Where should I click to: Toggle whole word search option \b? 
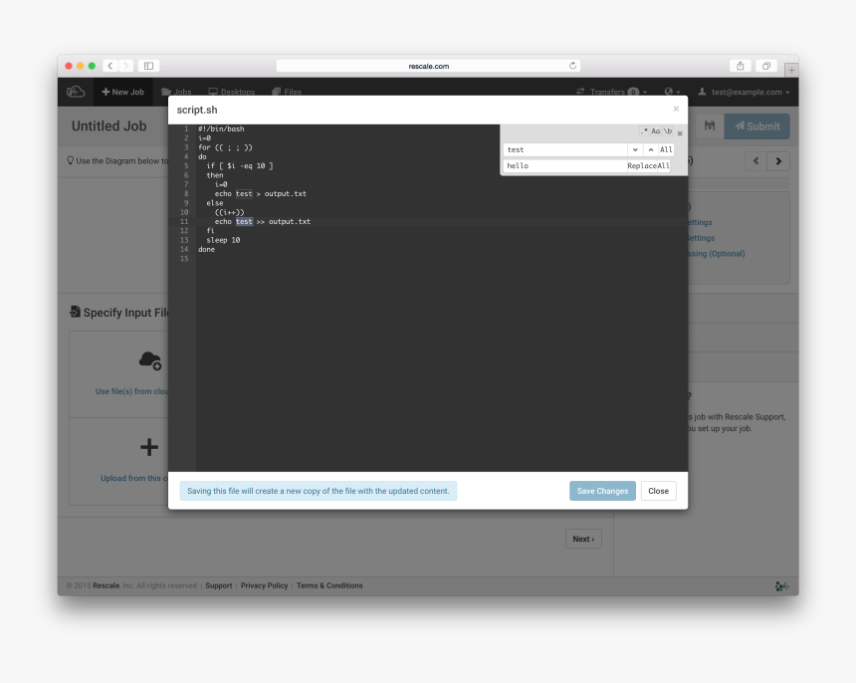pyautogui.click(x=667, y=131)
